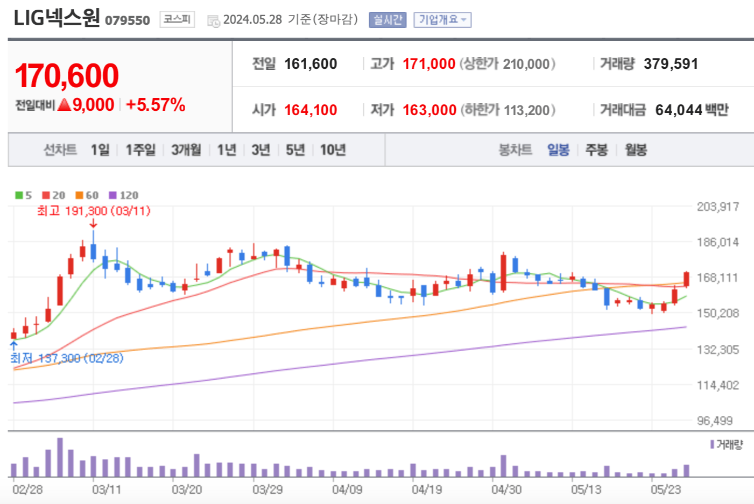Switch to 주봉 candlestick chart
Image resolution: width=754 pixels, height=504 pixels.
[596, 150]
